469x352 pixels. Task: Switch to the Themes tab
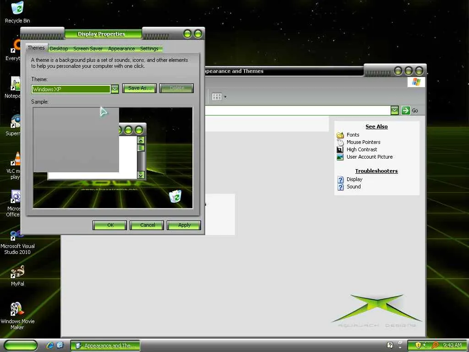pyautogui.click(x=36, y=48)
